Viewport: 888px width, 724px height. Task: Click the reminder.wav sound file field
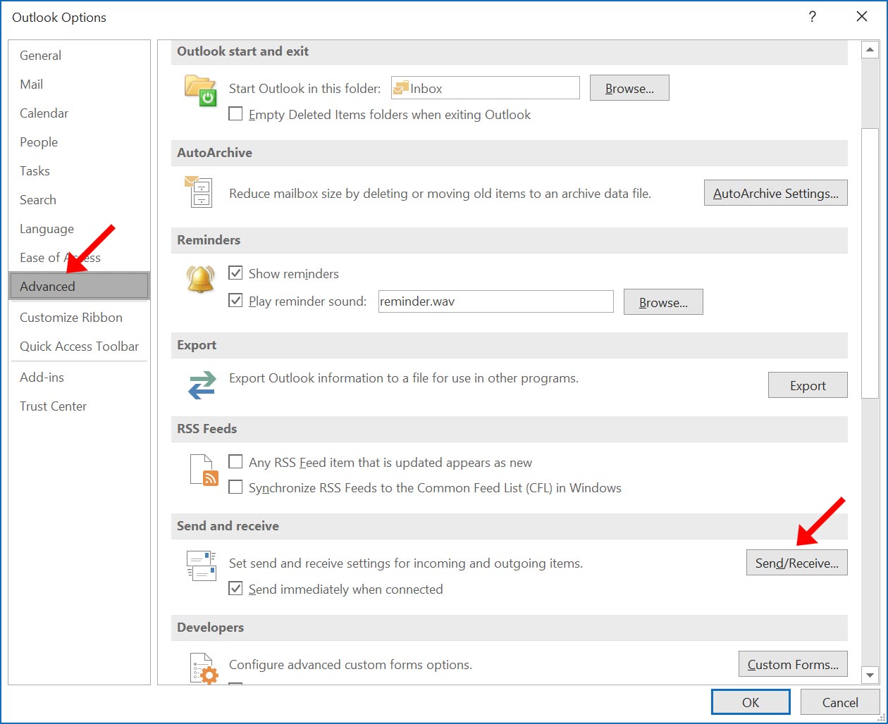[495, 301]
